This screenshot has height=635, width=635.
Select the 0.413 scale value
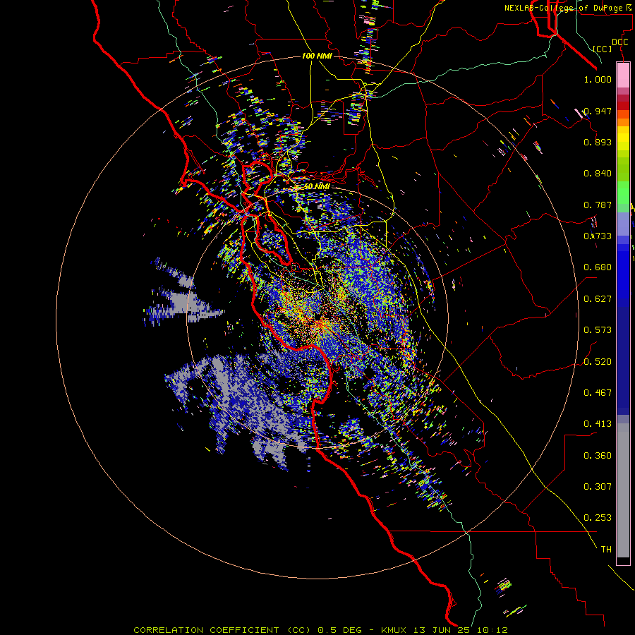(x=598, y=424)
